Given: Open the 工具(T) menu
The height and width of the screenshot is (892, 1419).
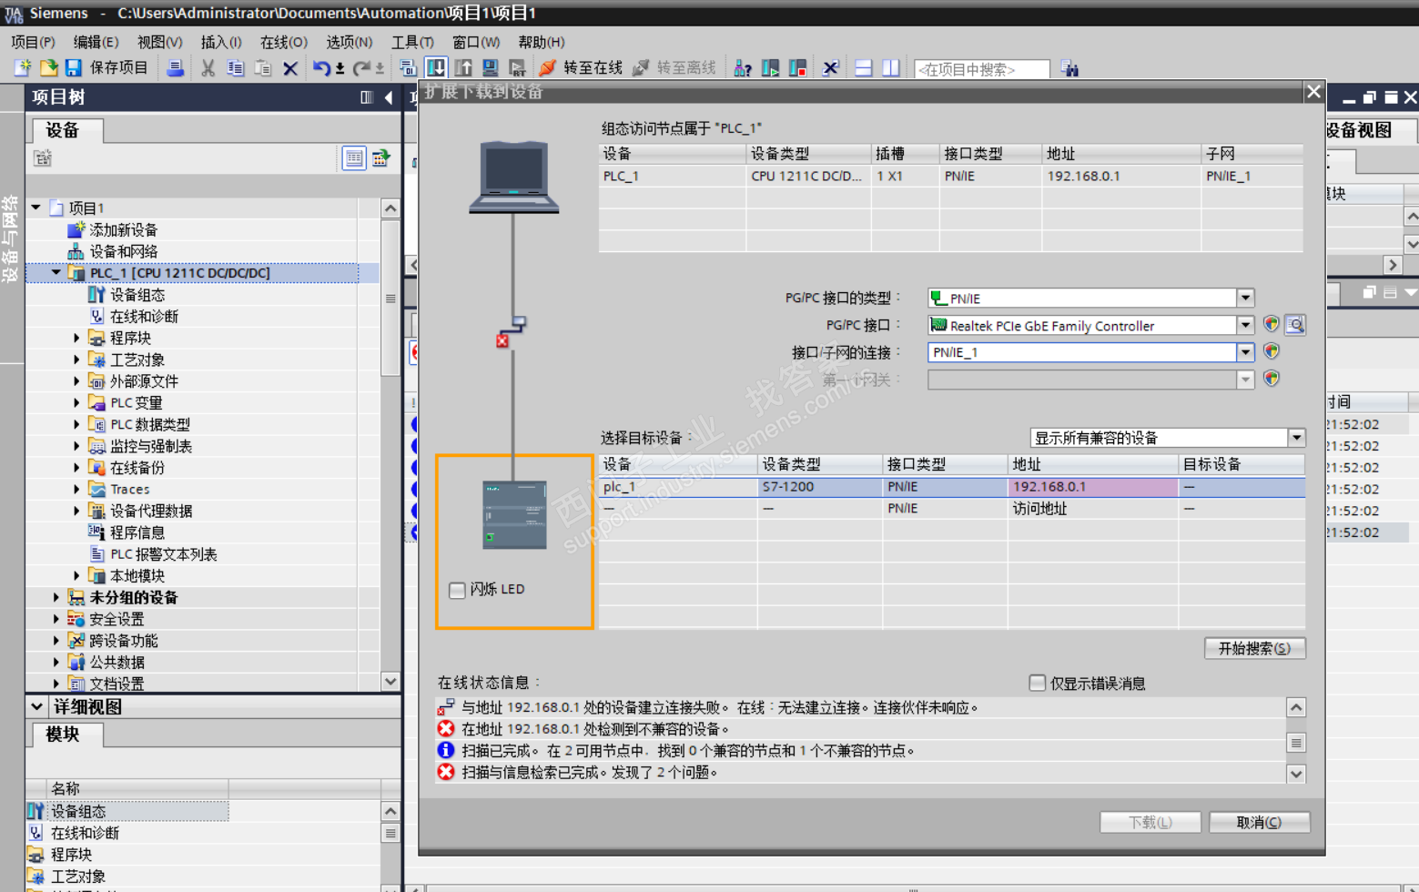Looking at the screenshot, I should [x=412, y=42].
